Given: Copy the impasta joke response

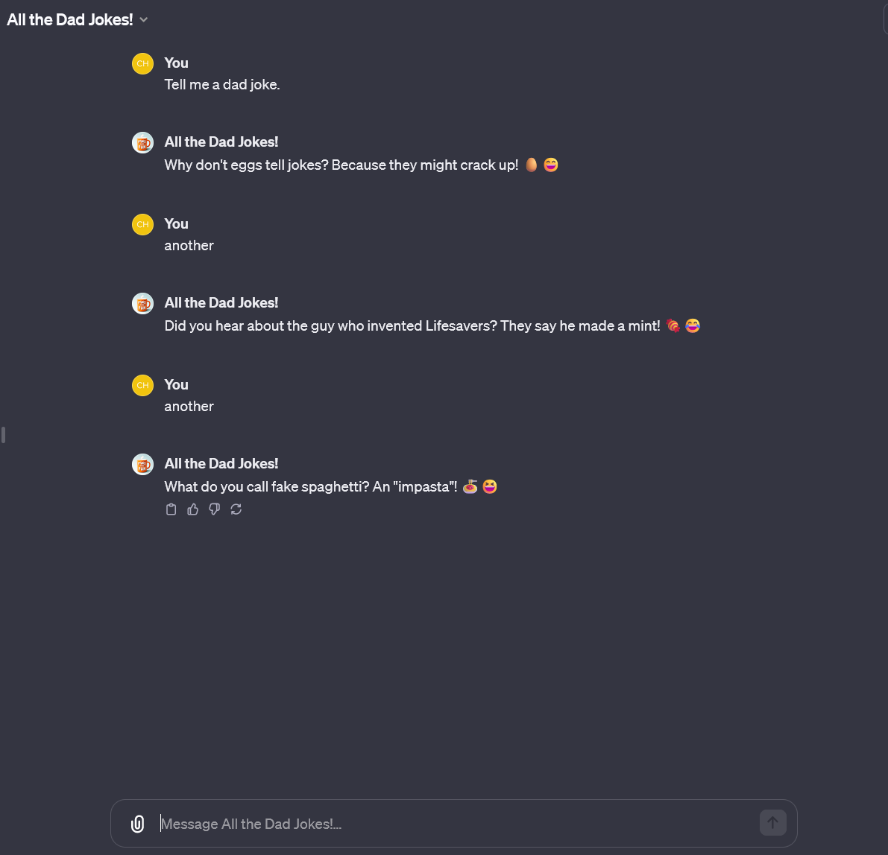Looking at the screenshot, I should [171, 509].
